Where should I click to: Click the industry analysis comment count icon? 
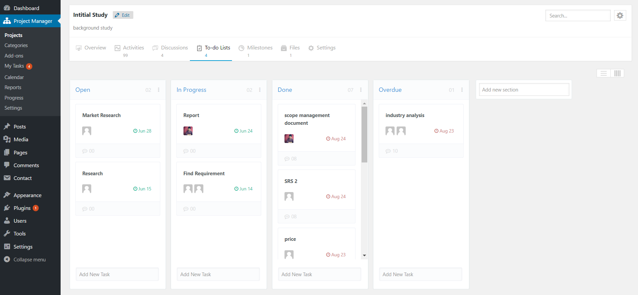click(388, 151)
